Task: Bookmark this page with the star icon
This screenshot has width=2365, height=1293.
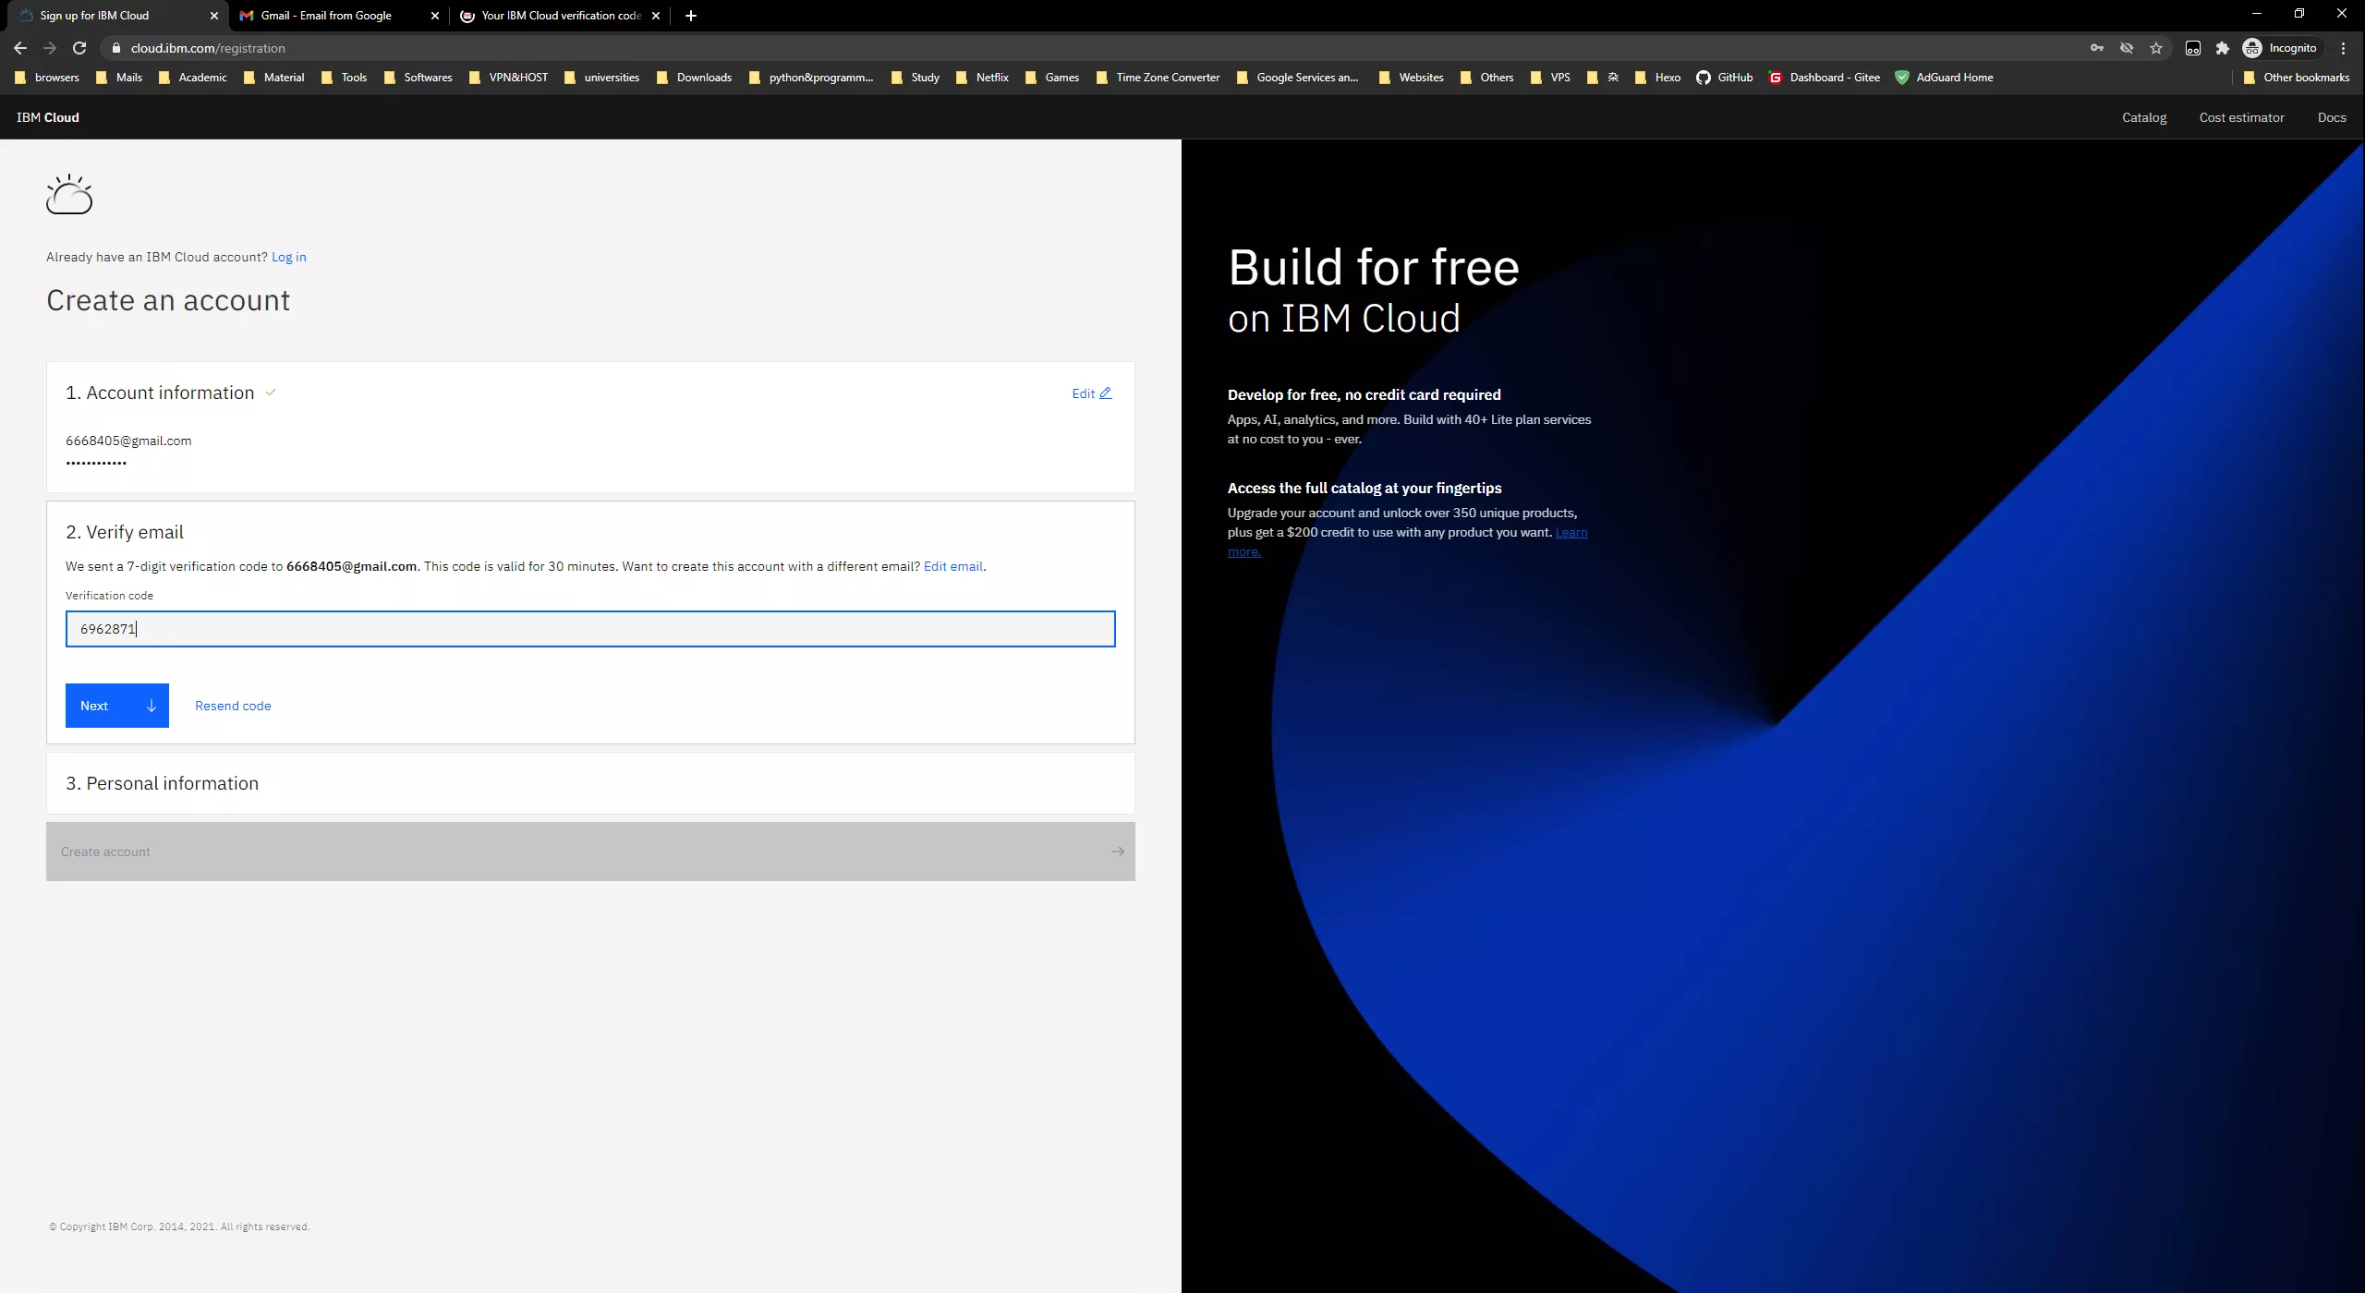Action: coord(2156,48)
